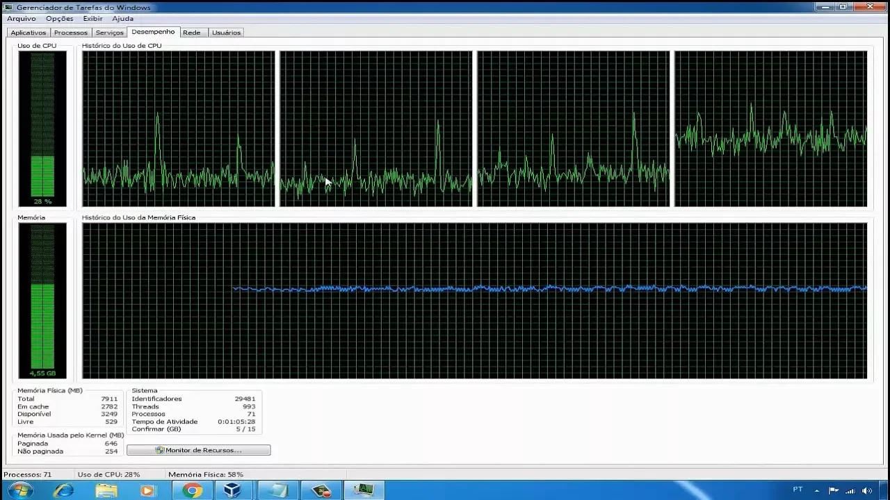Click the first CPU history graph

coord(179,128)
